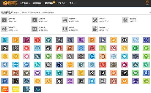The image size is (151, 93).
Task: Open the 工业设计 category link
Action: point(42,27)
